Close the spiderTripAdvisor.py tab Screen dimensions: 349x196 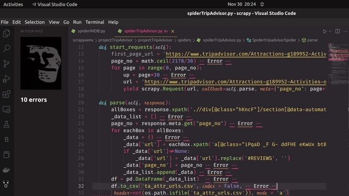click(x=172, y=32)
